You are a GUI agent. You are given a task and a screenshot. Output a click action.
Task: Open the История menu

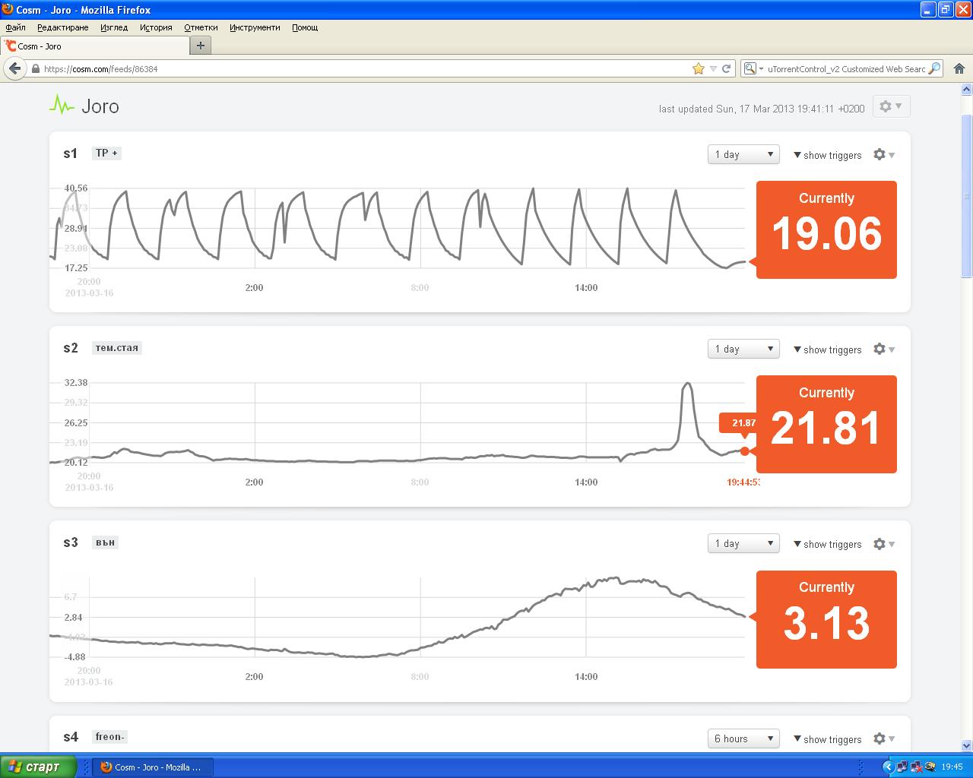[156, 27]
